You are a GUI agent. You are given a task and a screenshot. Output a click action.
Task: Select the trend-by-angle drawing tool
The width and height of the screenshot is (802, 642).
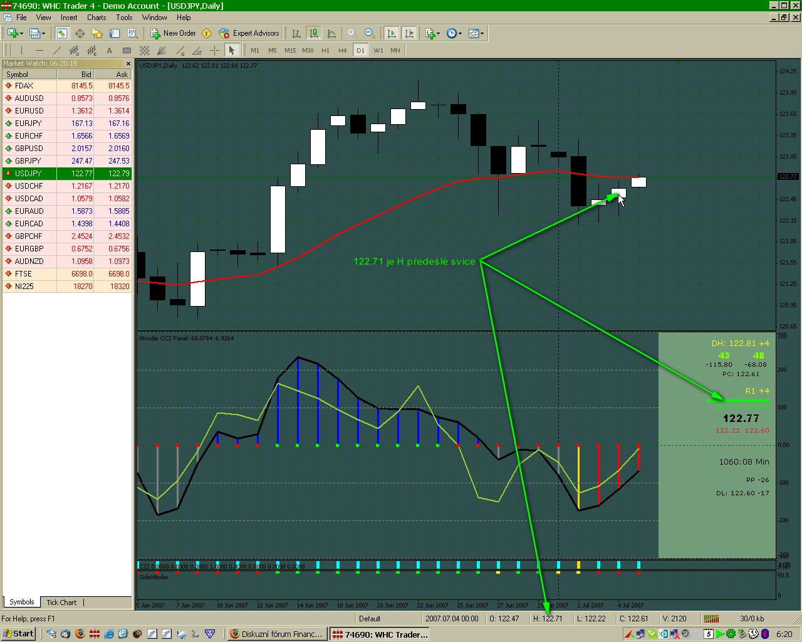point(197,50)
